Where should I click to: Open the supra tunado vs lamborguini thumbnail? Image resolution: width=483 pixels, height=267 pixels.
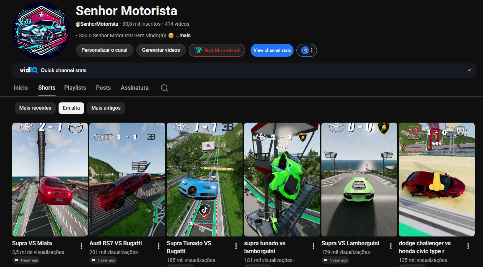(x=282, y=179)
